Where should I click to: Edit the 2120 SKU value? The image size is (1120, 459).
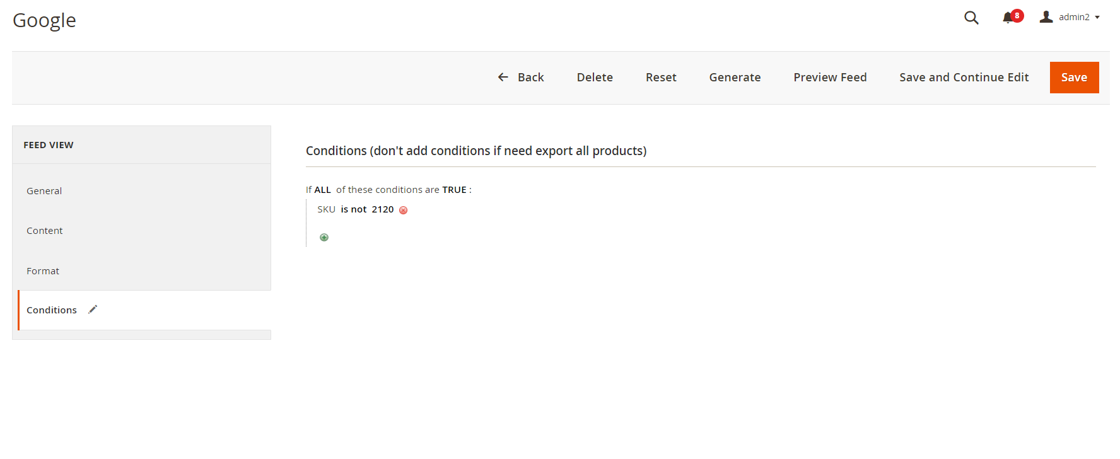point(383,209)
